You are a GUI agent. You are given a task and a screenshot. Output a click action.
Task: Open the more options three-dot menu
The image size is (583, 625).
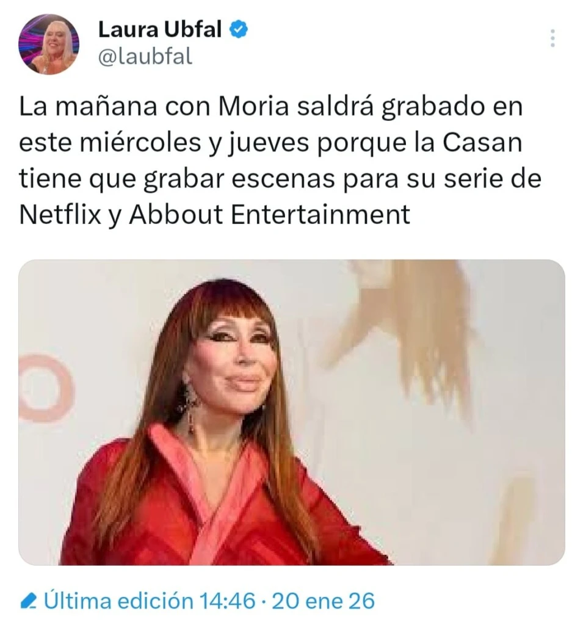(552, 38)
